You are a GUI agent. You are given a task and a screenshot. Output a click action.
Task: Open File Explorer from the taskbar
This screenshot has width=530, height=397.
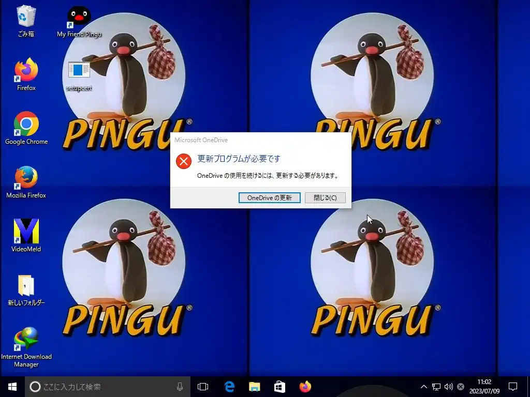[255, 387]
